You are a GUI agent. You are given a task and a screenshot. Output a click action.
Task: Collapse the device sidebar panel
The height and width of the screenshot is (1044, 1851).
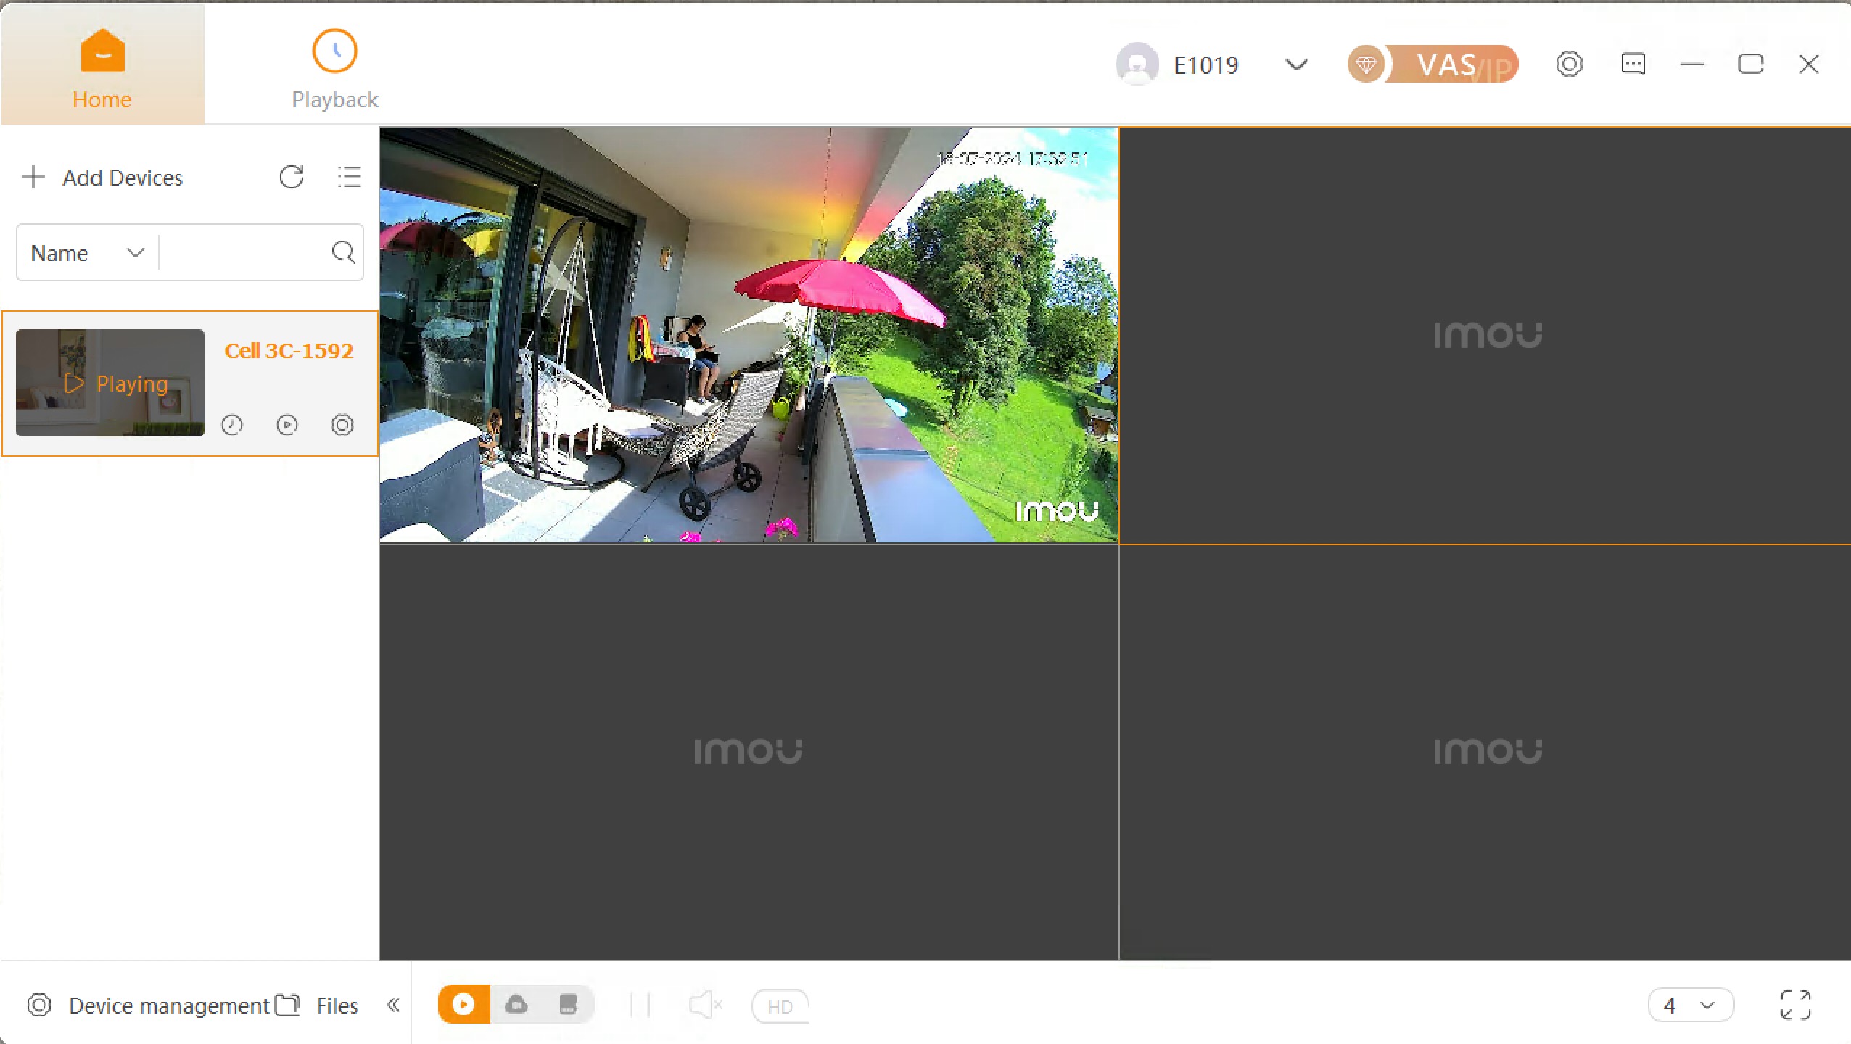(x=394, y=1005)
